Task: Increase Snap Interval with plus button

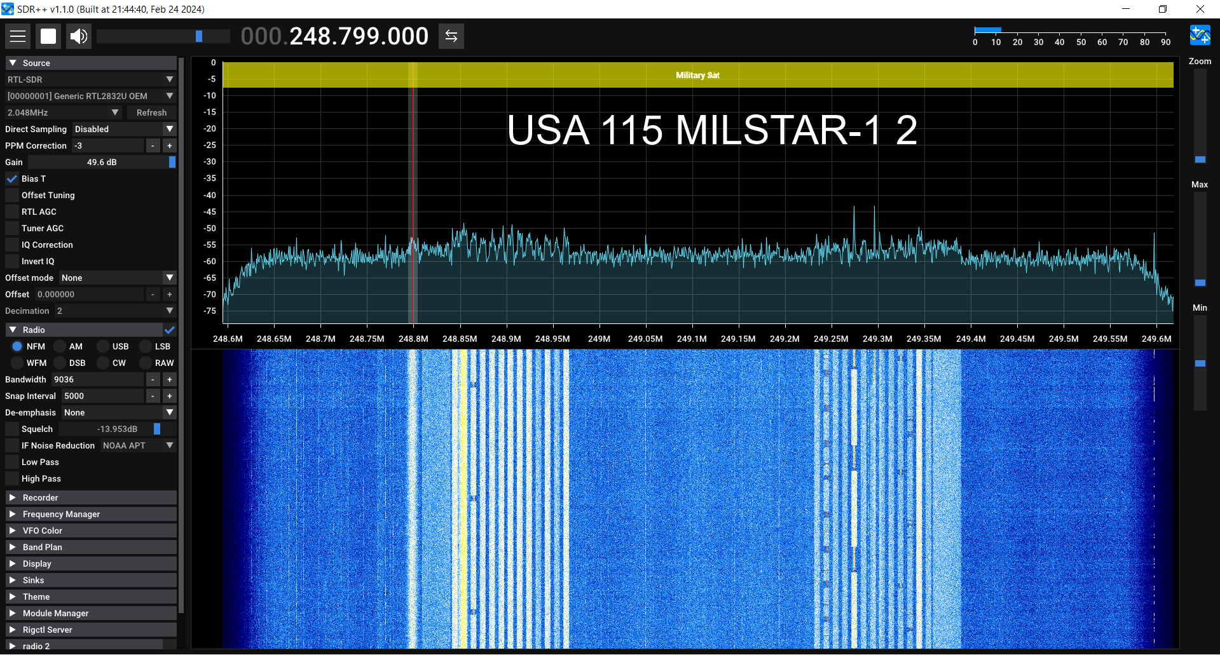Action: pyautogui.click(x=170, y=396)
